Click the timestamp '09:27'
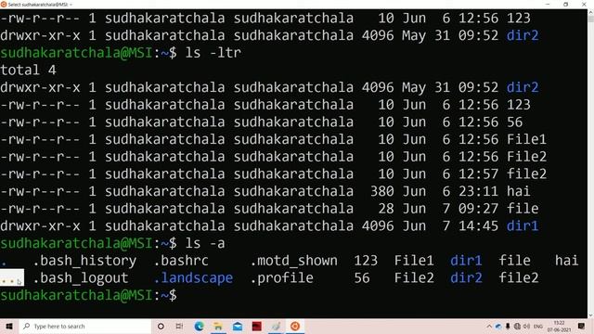The height and width of the screenshot is (334, 594). 479,209
